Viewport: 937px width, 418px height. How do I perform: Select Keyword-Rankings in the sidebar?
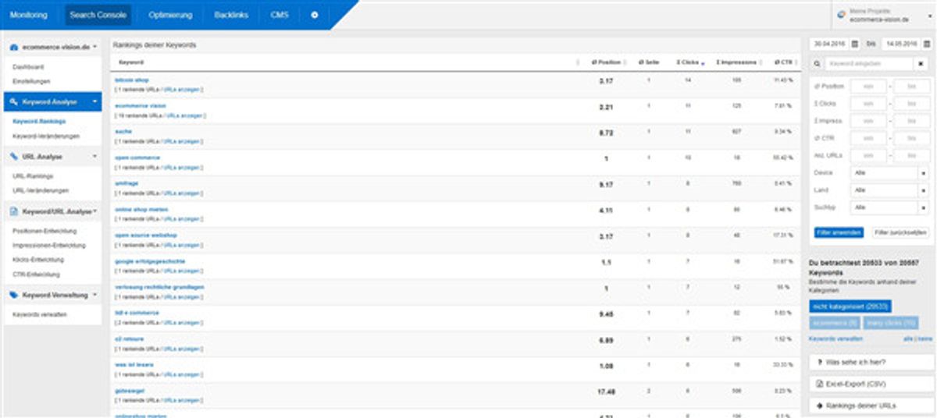click(x=39, y=122)
